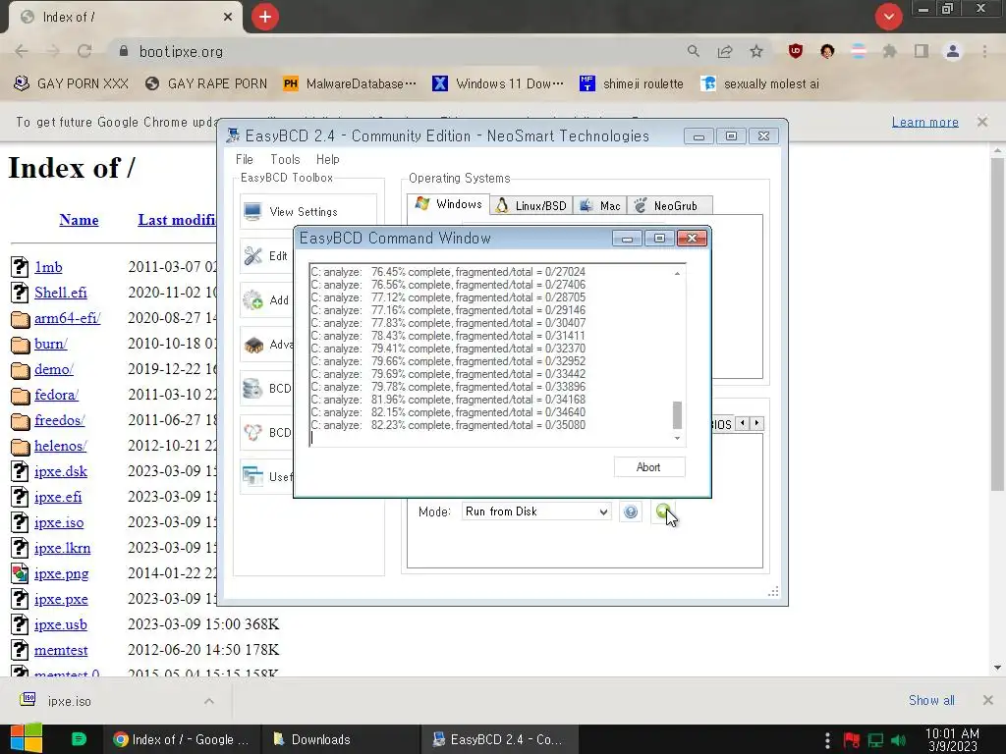
Task: Click View Settings in EasyBCD Toolbox
Action: (308, 212)
